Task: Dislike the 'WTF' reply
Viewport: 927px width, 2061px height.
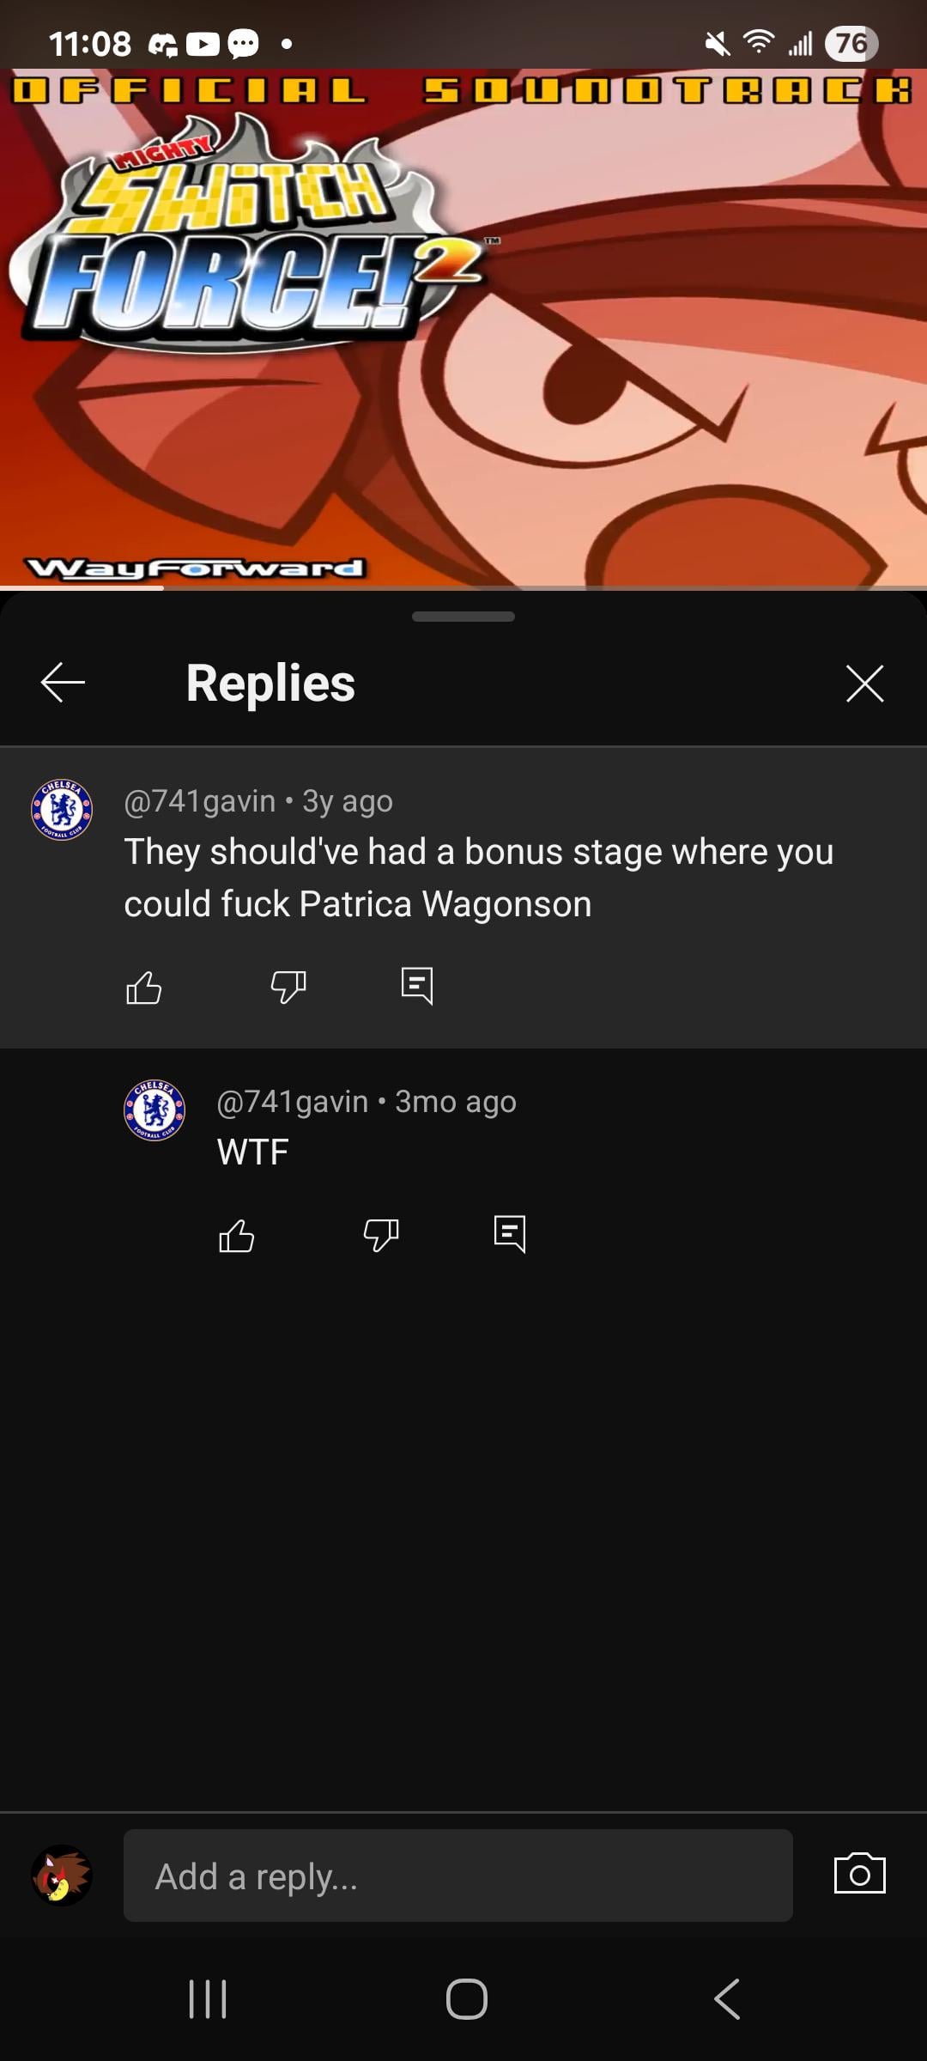Action: click(381, 1235)
